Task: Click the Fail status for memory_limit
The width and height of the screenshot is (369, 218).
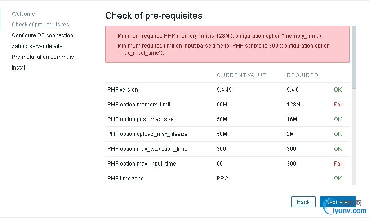Action: point(338,105)
